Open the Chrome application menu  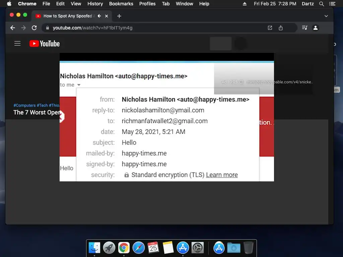pyautogui.click(x=27, y=4)
